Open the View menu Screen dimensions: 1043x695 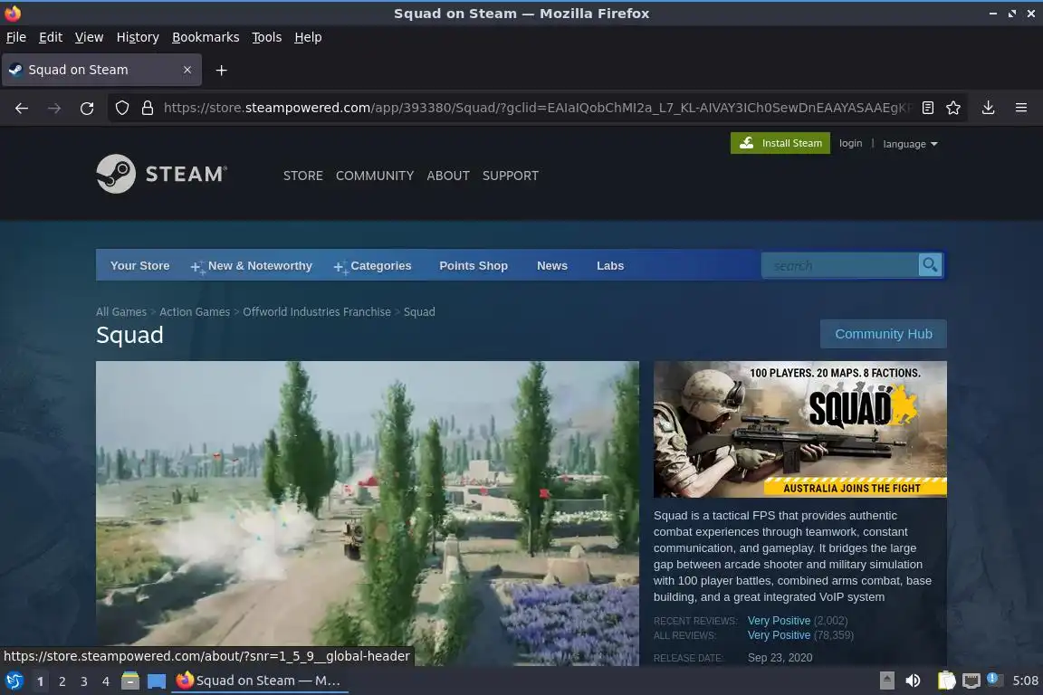pyautogui.click(x=89, y=37)
